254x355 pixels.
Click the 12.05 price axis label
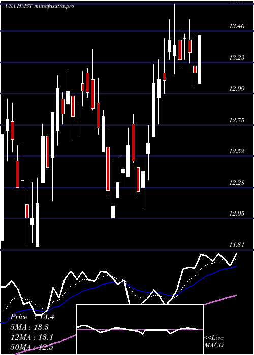[x=237, y=214]
